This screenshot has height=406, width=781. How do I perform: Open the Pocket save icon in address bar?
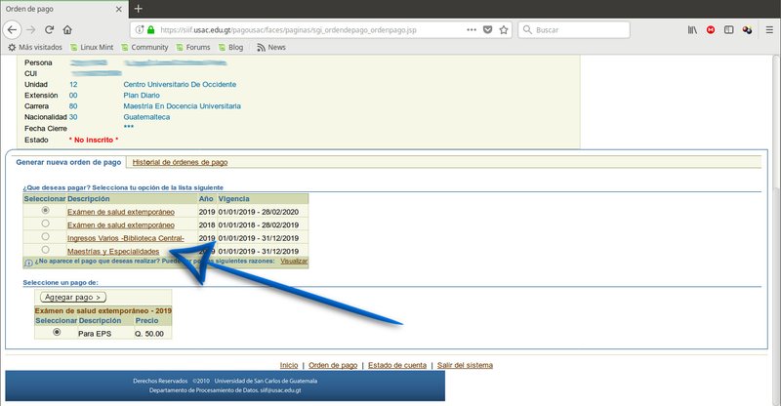pos(487,30)
